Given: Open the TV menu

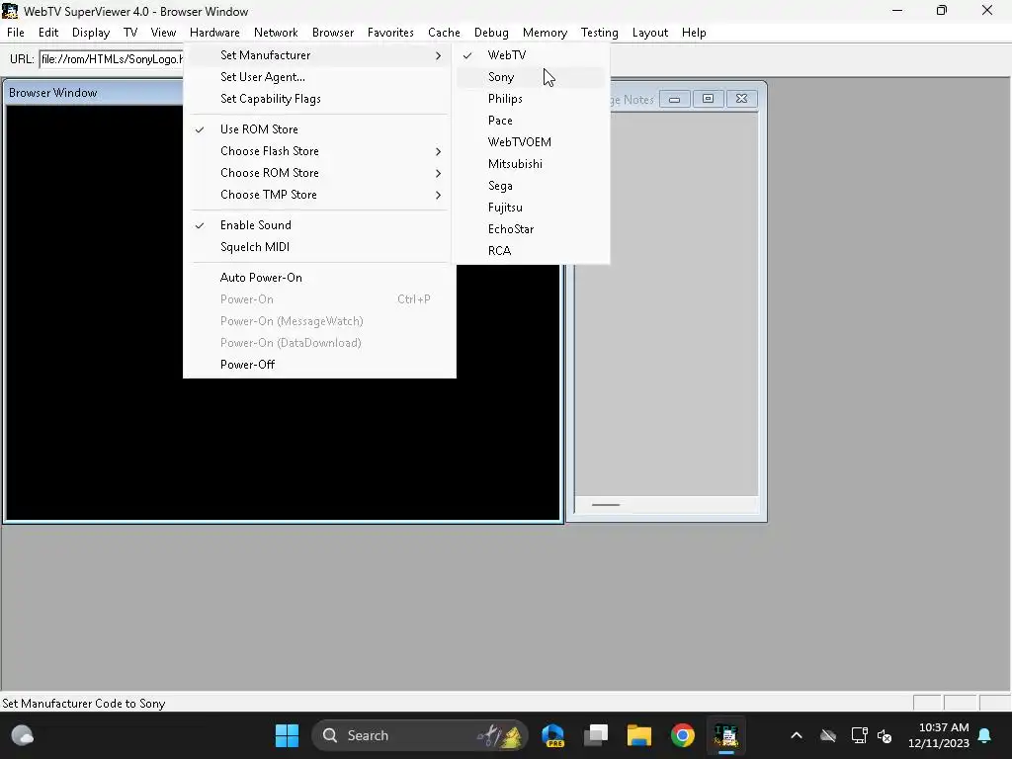Looking at the screenshot, I should (130, 33).
